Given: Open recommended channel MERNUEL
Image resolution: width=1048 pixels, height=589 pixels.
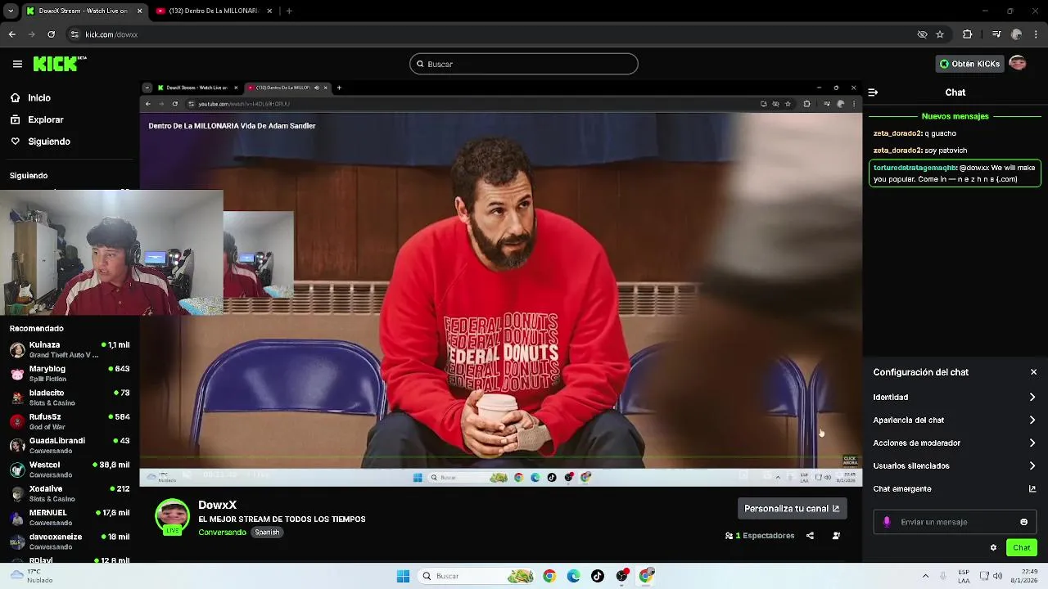Looking at the screenshot, I should tap(70, 517).
